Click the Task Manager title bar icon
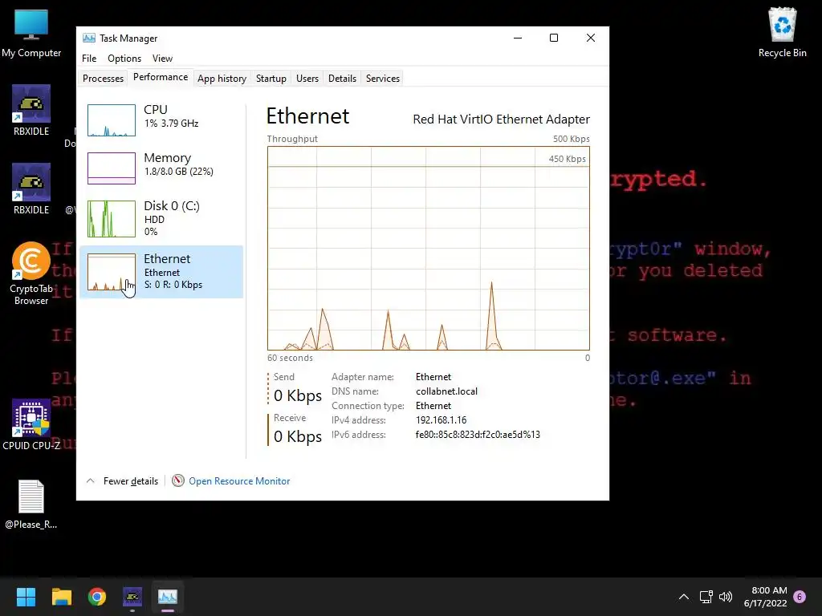The height and width of the screenshot is (616, 822). 89,38
